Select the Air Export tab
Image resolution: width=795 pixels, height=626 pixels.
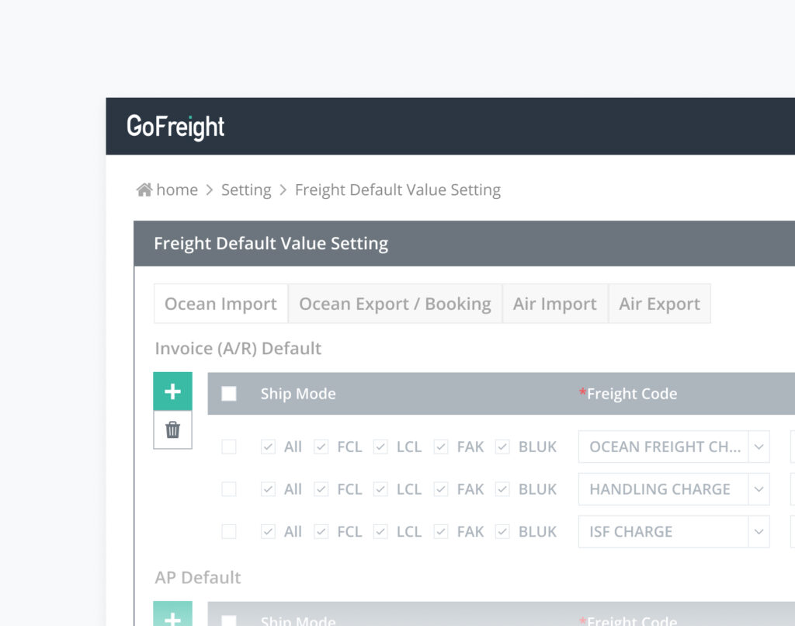tap(659, 304)
